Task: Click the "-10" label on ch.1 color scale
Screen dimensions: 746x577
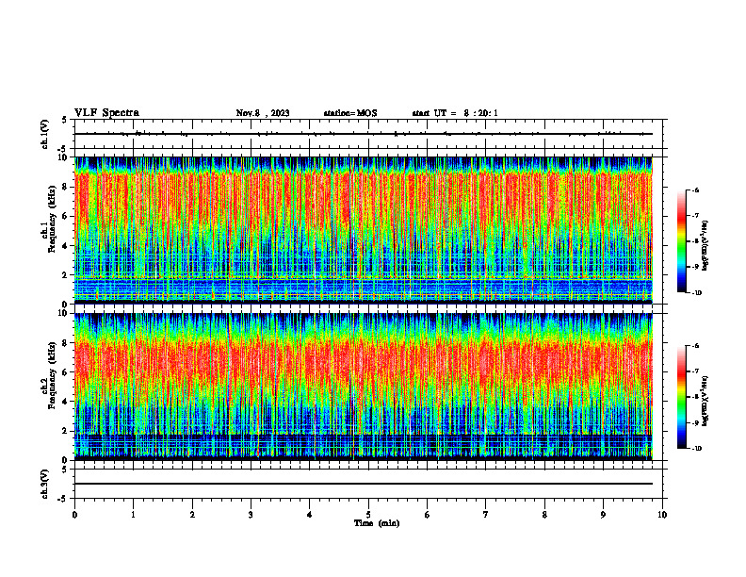Action: 696,293
